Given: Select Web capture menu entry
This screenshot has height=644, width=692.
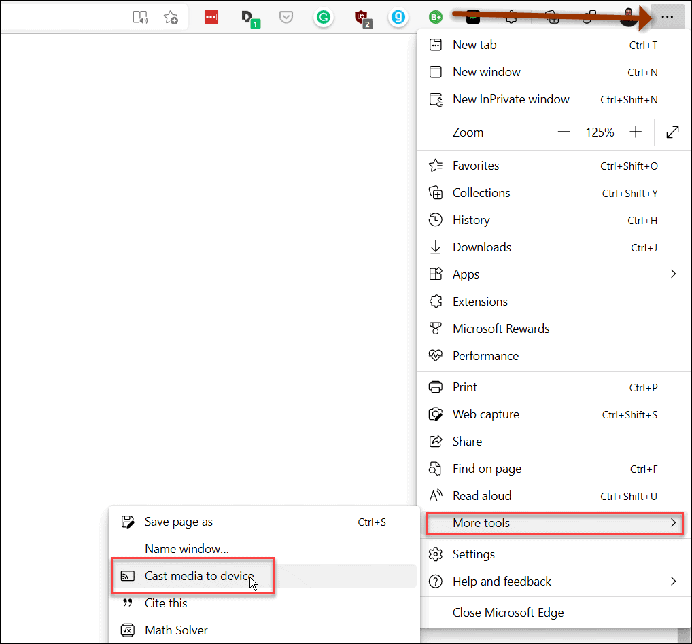Looking at the screenshot, I should pyautogui.click(x=485, y=414).
